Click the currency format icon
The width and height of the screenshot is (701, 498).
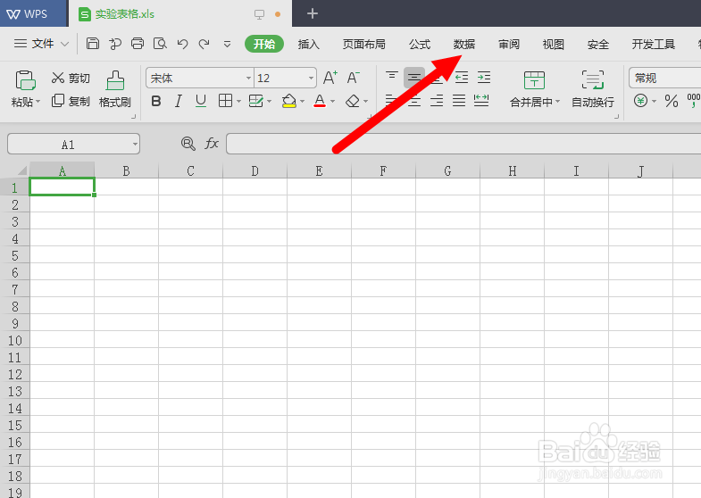pos(640,101)
